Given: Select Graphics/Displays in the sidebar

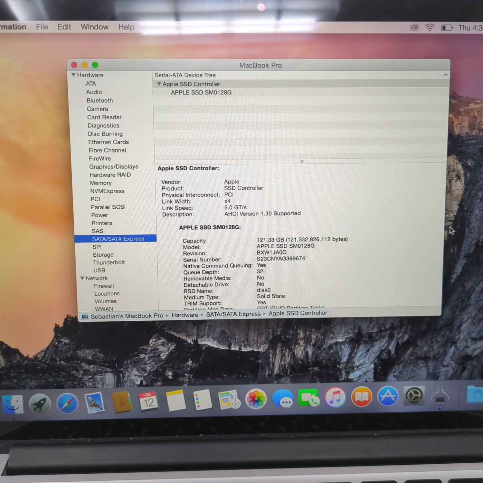Looking at the screenshot, I should 114,167.
